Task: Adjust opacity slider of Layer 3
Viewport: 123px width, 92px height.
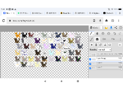Action: coord(109,65)
